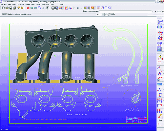Expand the text annotation flyout arrow
Image resolution: width=164 pixels, height=131 pixels.
point(163,90)
